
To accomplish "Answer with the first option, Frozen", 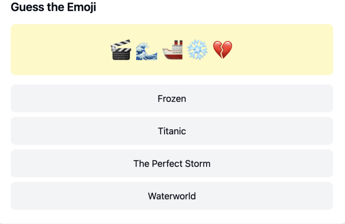I will 172,98.
